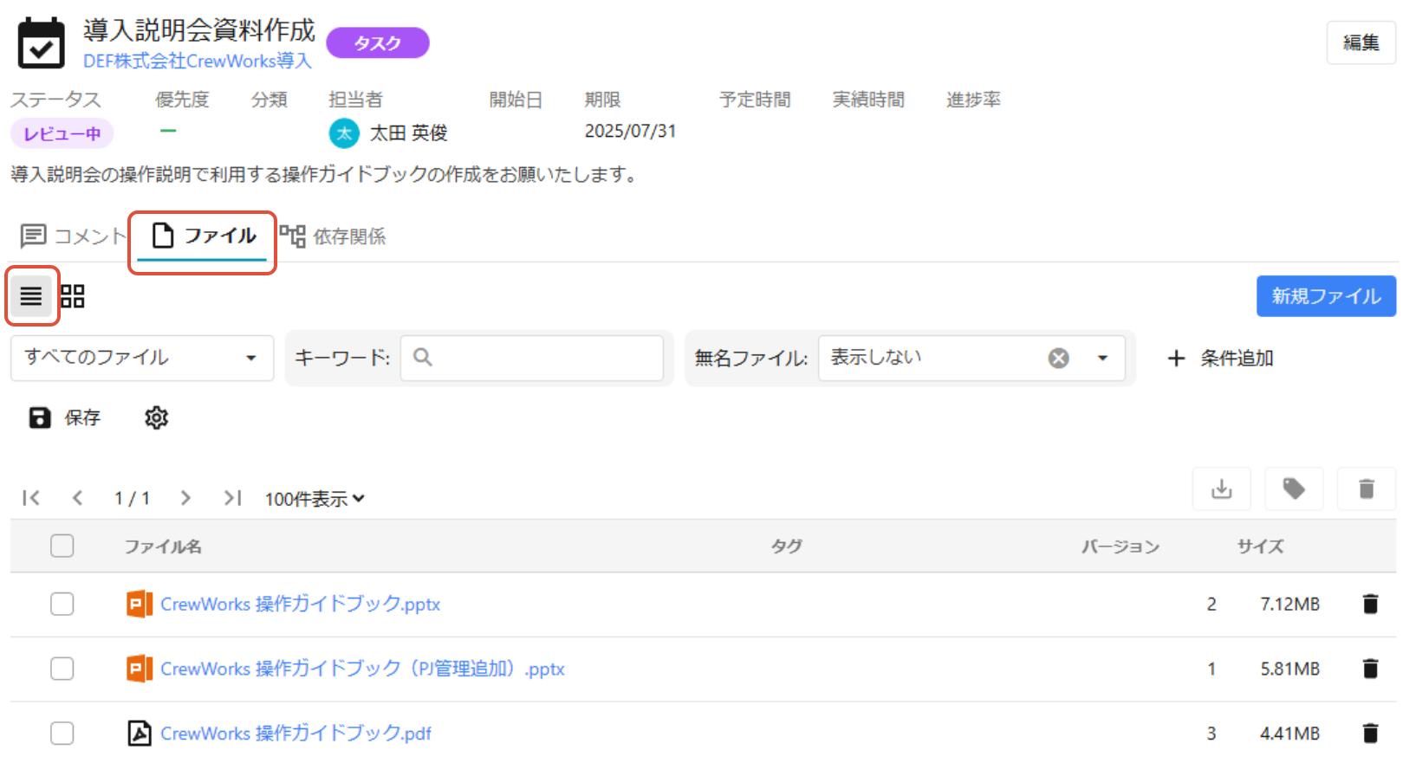Toggle the select-all files checkbox
The image size is (1403, 763).
point(62,546)
